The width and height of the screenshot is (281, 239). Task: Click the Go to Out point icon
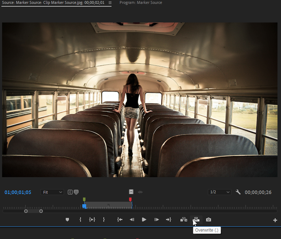pyautogui.click(x=168, y=220)
